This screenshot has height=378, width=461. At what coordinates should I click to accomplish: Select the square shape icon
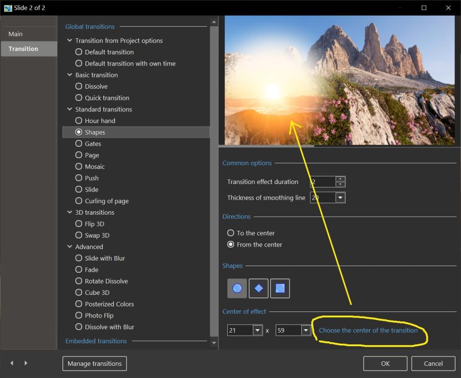pos(280,288)
